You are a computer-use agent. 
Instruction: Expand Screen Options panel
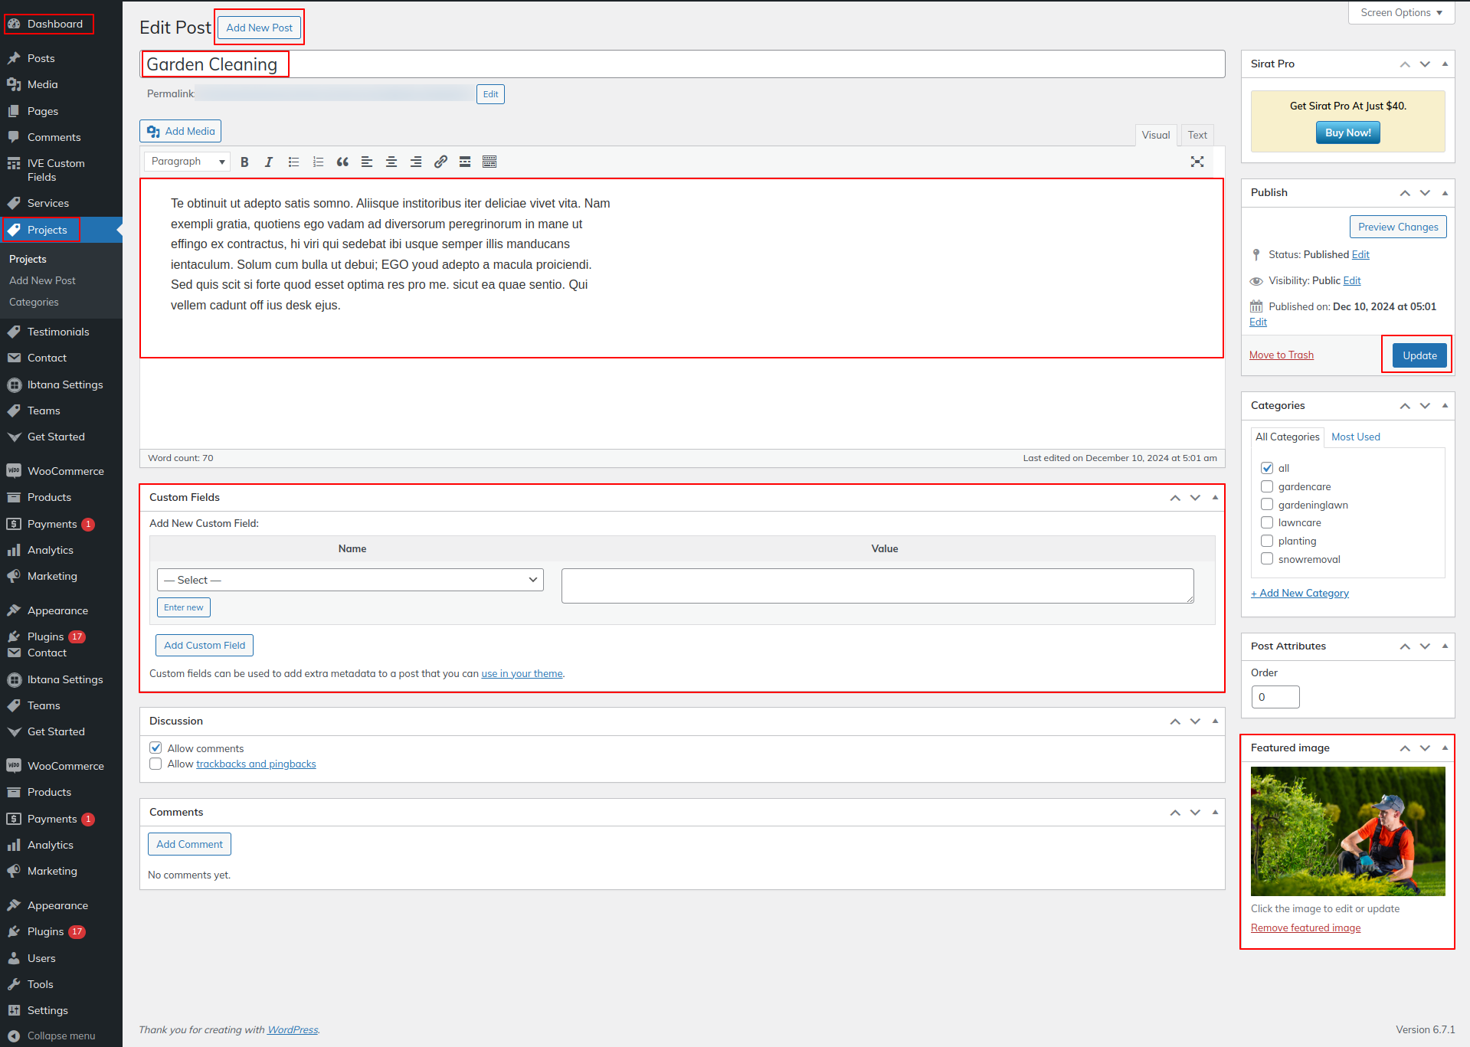(x=1401, y=13)
